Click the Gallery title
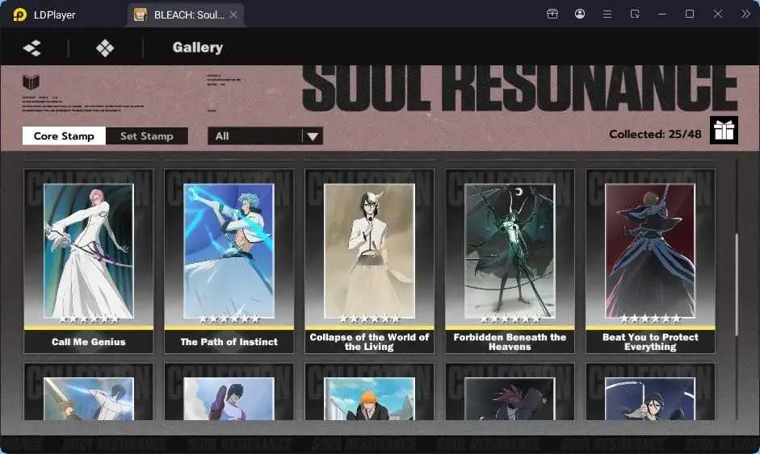Viewport: 760px width, 454px height. [198, 48]
